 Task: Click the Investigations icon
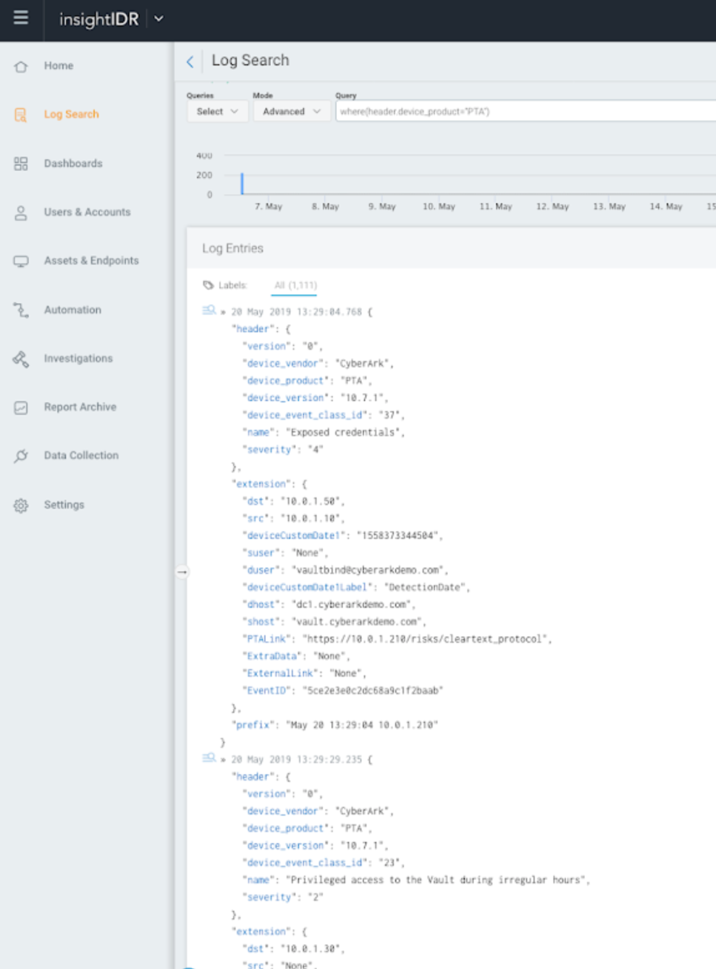[21, 359]
